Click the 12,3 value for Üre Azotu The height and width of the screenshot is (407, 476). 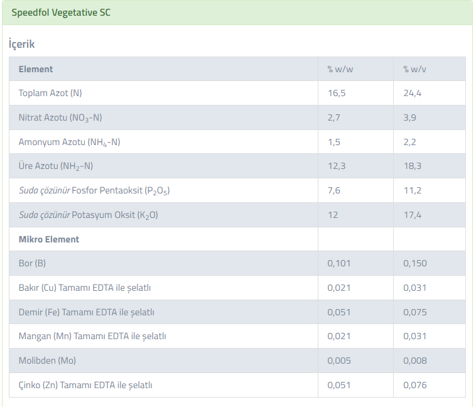[337, 166]
